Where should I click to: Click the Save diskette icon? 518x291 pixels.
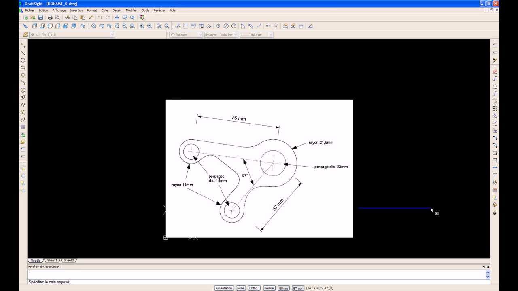coord(40,17)
